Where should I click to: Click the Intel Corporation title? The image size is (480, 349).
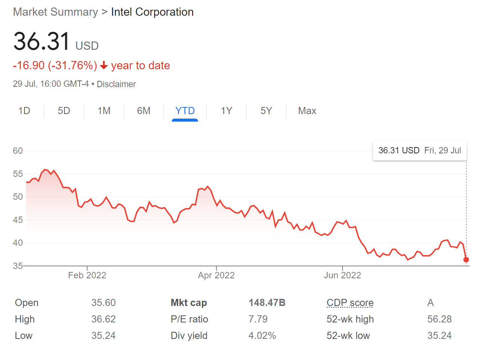point(152,12)
